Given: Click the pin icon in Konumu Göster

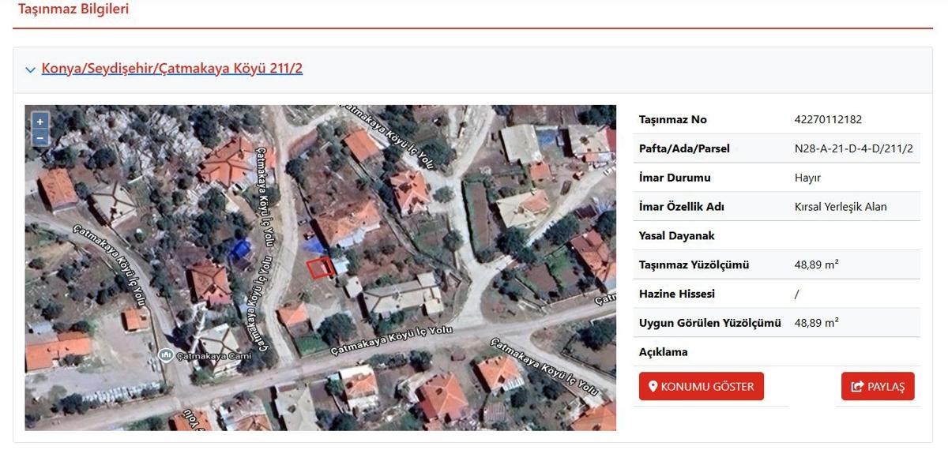Looking at the screenshot, I should tap(653, 387).
